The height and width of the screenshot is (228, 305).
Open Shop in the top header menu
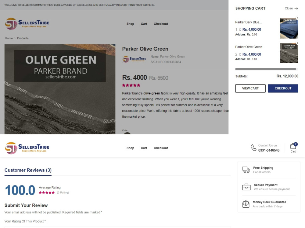[130, 24]
